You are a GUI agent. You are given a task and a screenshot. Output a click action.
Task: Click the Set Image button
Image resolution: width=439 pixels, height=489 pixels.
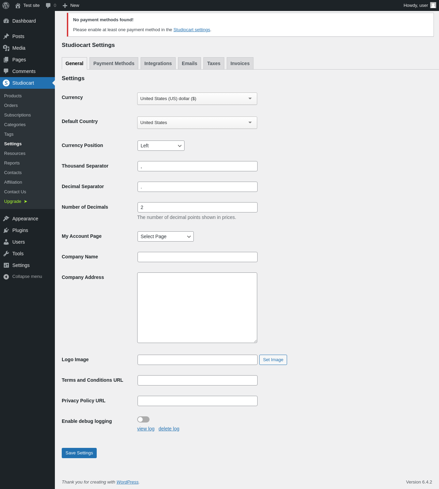pos(273,360)
